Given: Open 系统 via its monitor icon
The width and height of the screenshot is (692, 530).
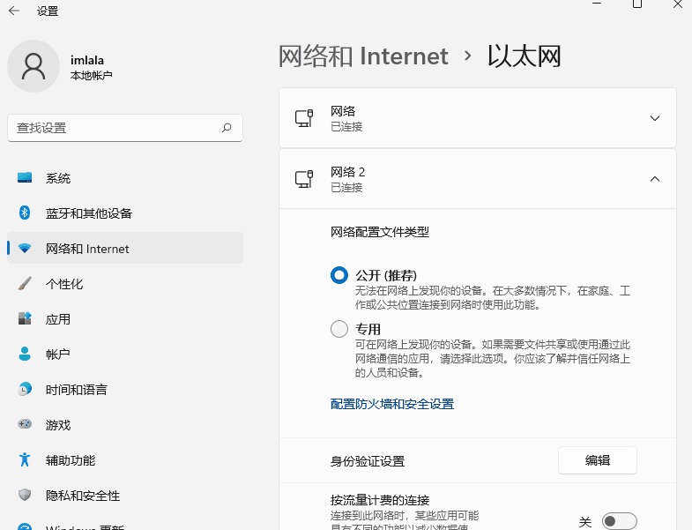Looking at the screenshot, I should click(25, 177).
